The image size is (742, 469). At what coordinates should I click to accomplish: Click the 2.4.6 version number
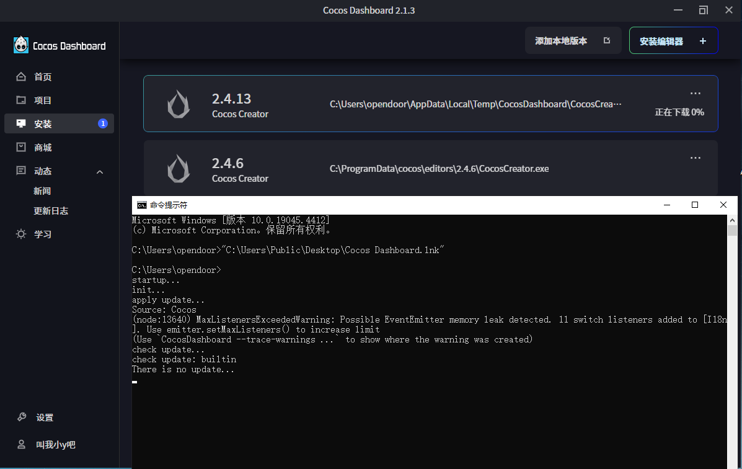point(227,163)
